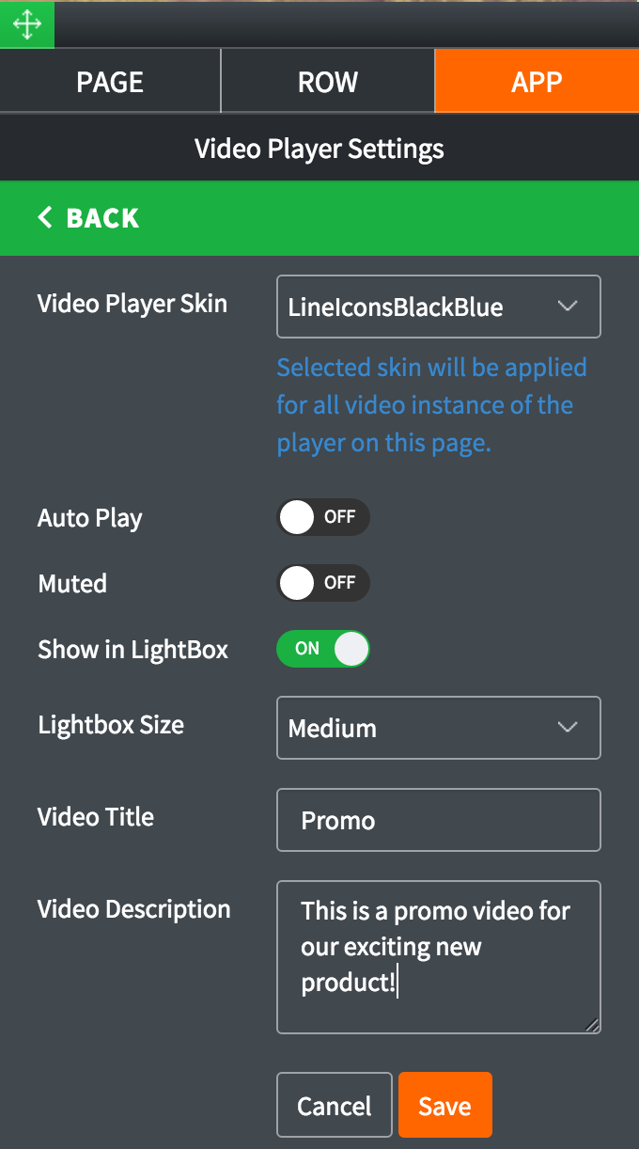Go BACK from Video Player Settings
The image size is (639, 1149).
(x=319, y=218)
